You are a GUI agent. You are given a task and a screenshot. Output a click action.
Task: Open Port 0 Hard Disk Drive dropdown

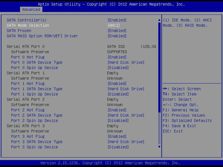pyautogui.click(x=126, y=62)
